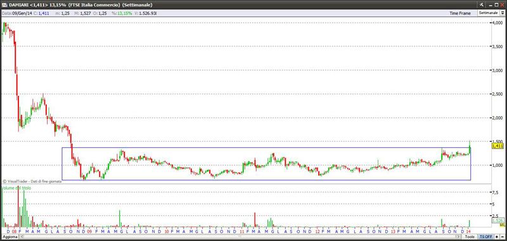The image size is (507, 241).
Task: Click the yellow 1,411 current price label
Action: pos(497,146)
